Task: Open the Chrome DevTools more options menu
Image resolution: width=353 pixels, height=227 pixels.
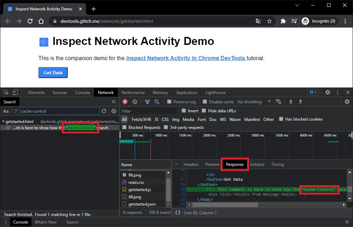Action: 338,93
